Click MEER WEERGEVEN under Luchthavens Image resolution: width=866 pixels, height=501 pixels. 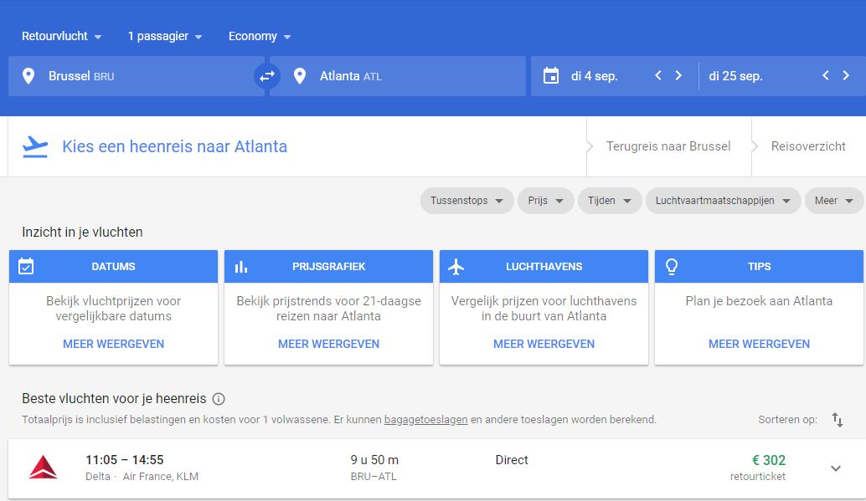point(544,345)
